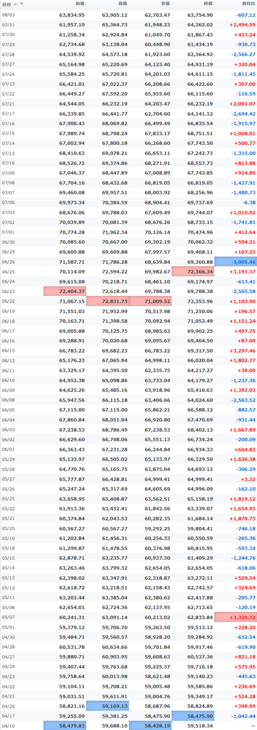Select the 高値 column header
The image size is (257, 730).
click(123, 4)
